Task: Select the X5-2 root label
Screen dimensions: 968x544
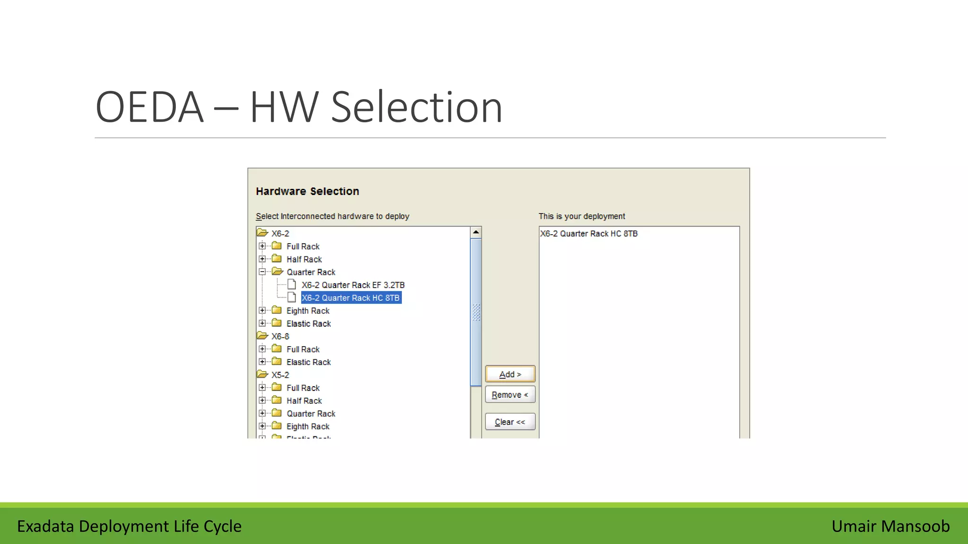Action: coord(280,374)
